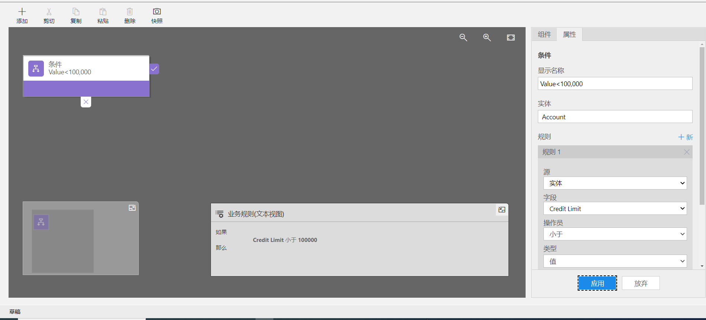Remove 规则 1 using its X
Viewport: 706px width, 320px height.
687,152
